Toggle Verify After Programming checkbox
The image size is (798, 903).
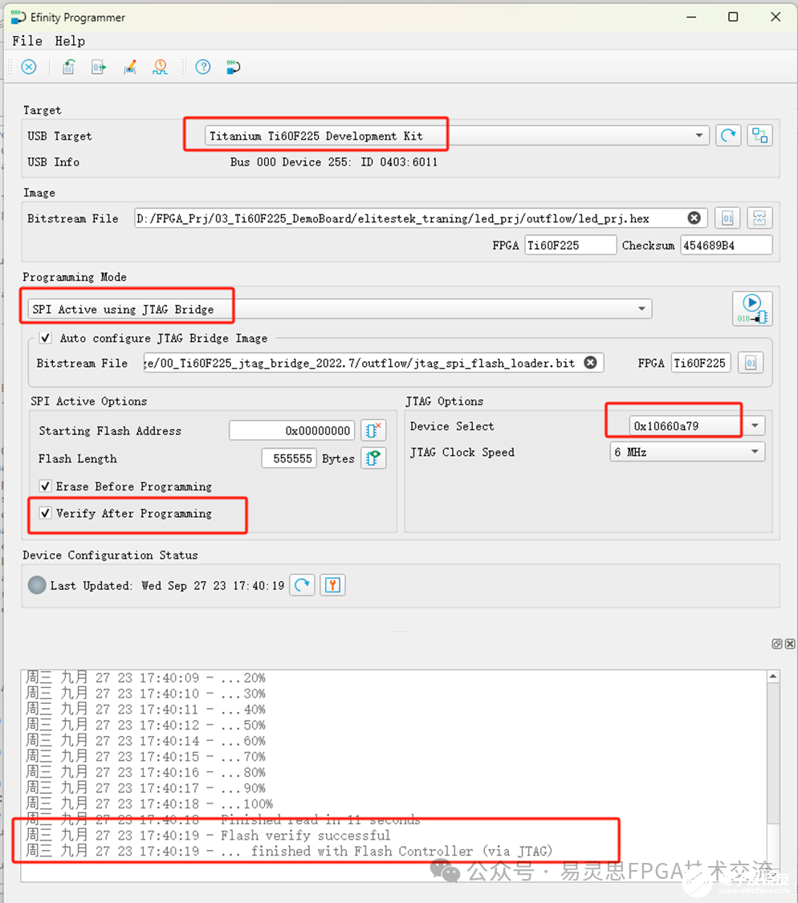pos(46,513)
